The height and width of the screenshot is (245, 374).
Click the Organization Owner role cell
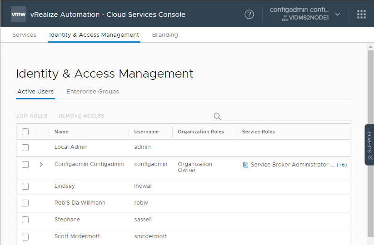(x=195, y=167)
